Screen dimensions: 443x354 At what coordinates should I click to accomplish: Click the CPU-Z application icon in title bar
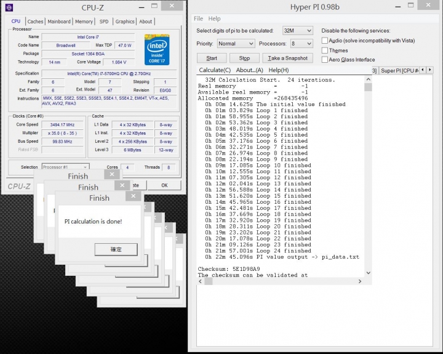(9, 7)
